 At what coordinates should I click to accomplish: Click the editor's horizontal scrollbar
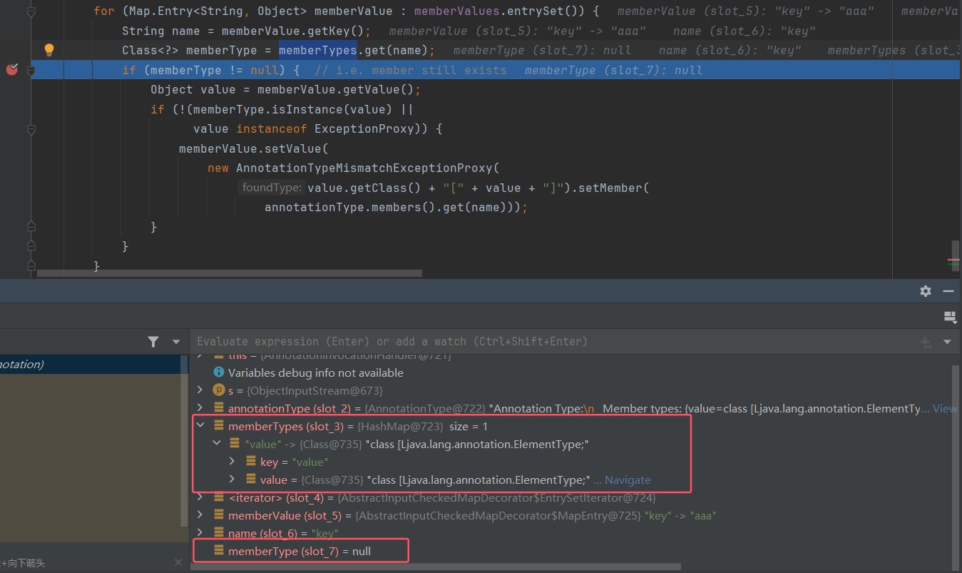pos(230,273)
